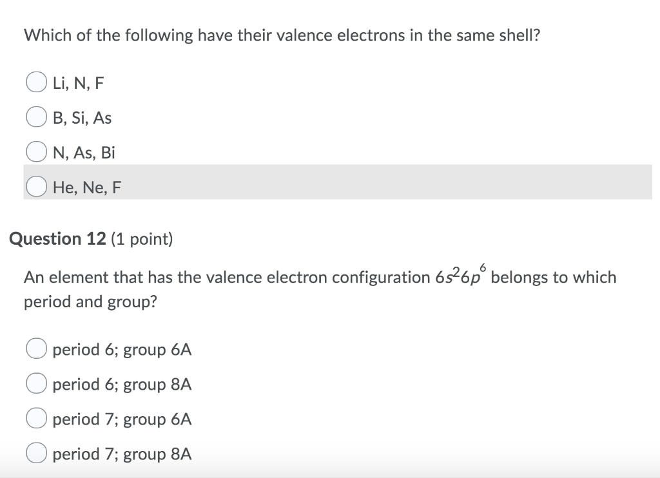Select the 'B, Si, As' radio button
Screen dimensions: 660x478
[x=37, y=117]
